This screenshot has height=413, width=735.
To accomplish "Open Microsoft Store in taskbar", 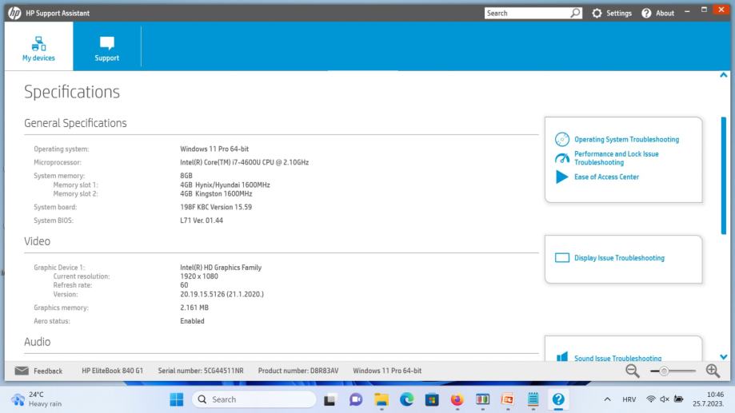I will [x=432, y=399].
